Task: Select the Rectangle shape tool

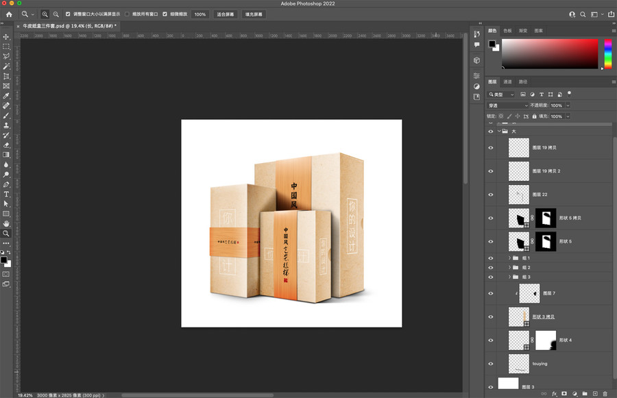Action: tap(6, 214)
